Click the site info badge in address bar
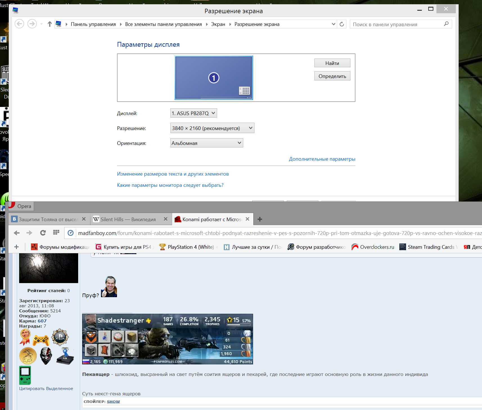This screenshot has height=410, width=482. [x=71, y=233]
